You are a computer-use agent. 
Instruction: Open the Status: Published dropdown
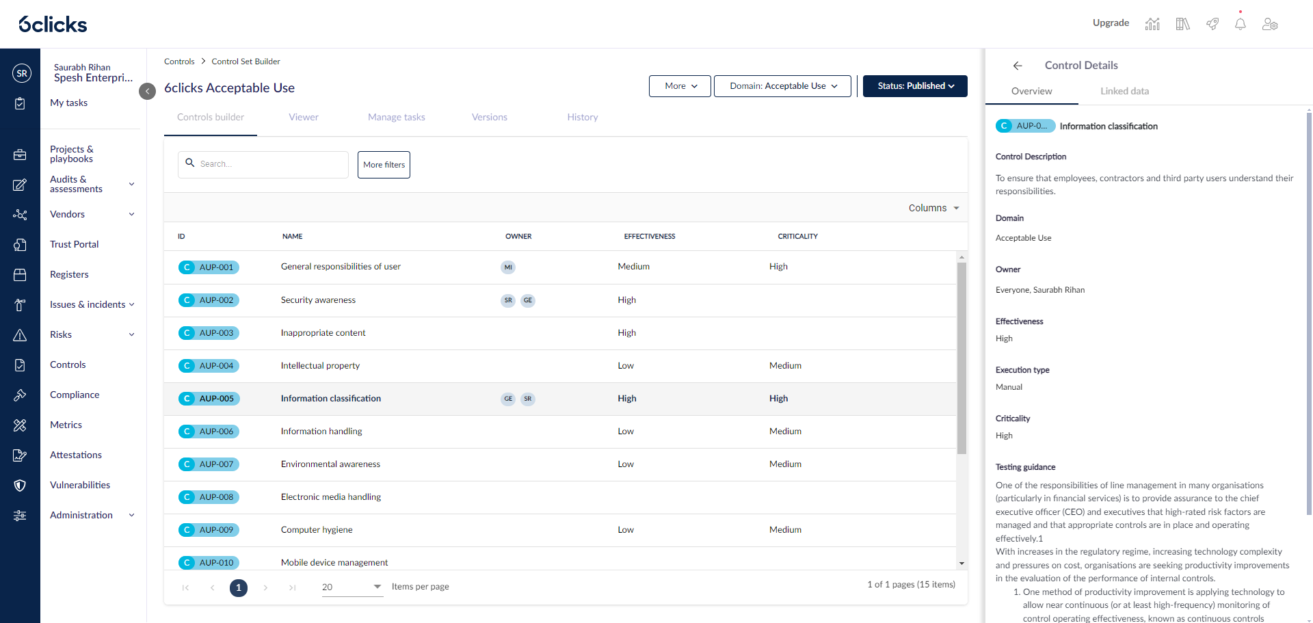915,86
